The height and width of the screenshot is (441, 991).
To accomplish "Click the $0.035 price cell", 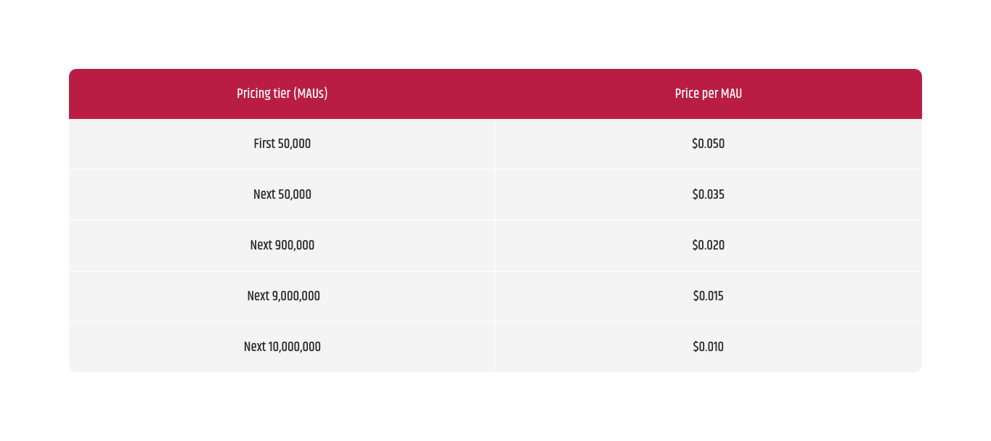I will point(709,194).
